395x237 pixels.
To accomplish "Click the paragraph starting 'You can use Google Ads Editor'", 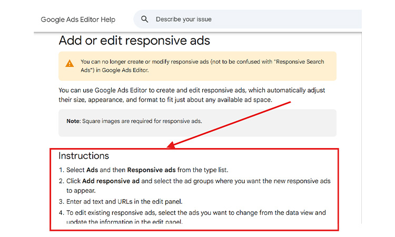I will 192,95.
